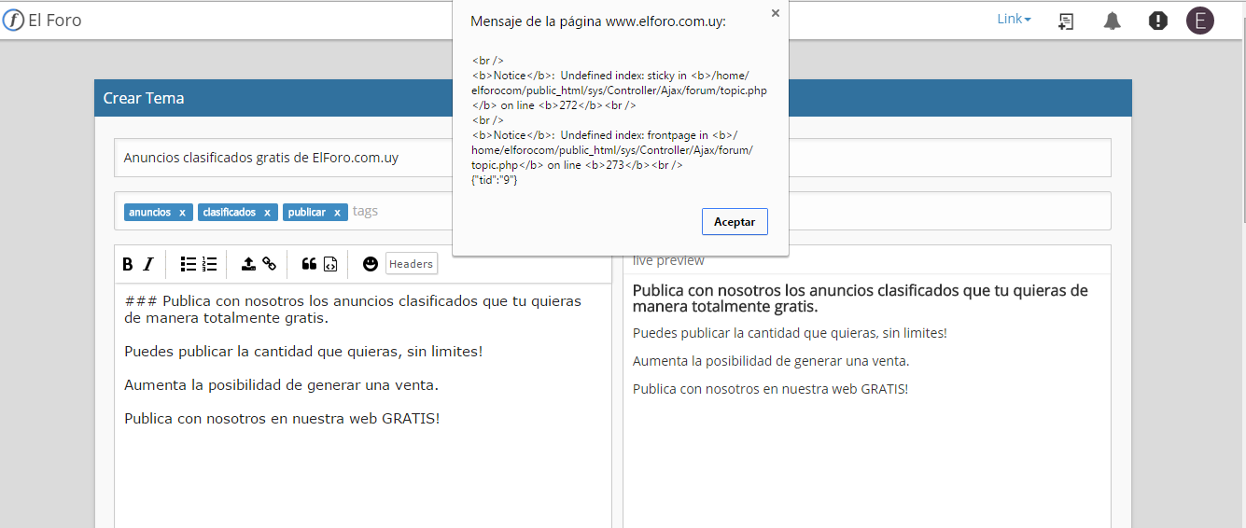
Task: Remove the anuncios tag
Action: click(182, 213)
